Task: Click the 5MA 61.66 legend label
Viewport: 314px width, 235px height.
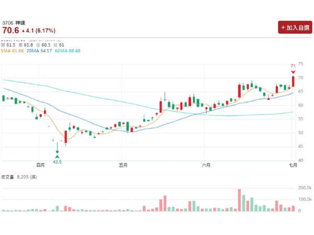Action: [13, 51]
